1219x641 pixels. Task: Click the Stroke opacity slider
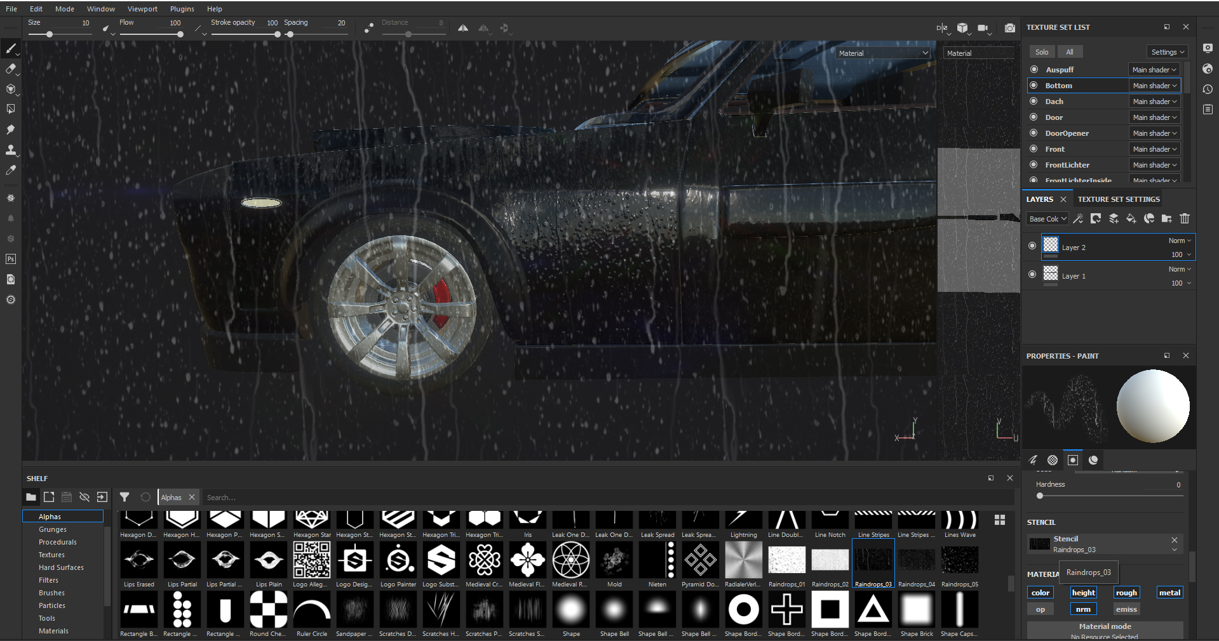[245, 34]
